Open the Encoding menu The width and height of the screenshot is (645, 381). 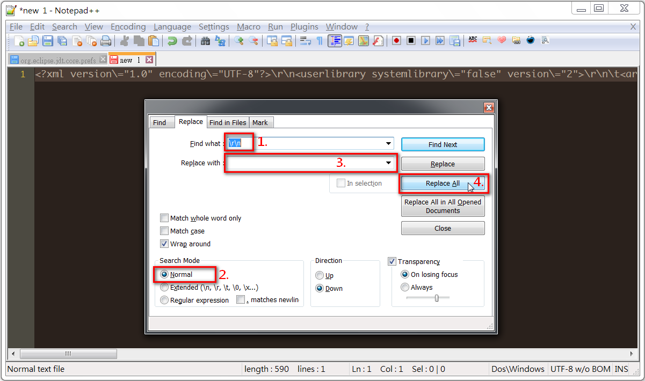128,26
